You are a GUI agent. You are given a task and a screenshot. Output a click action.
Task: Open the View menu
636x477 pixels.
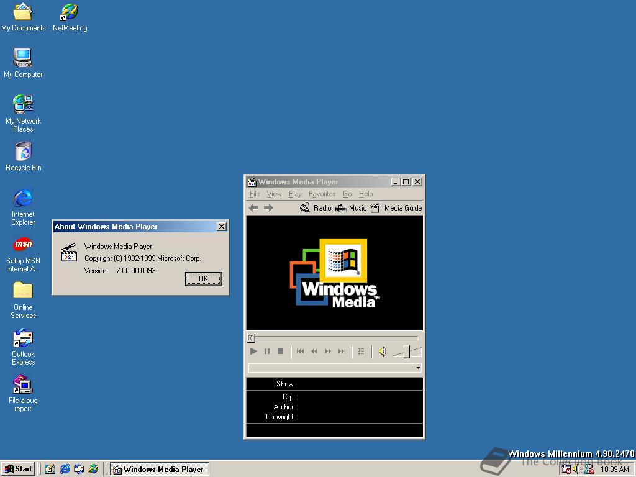[274, 194]
